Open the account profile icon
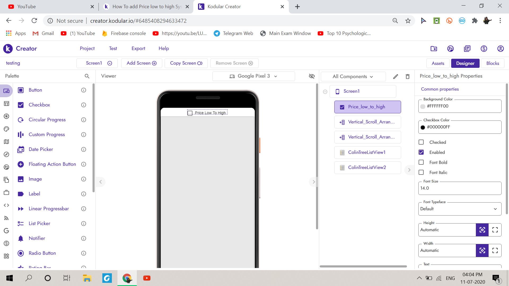 pos(501,48)
